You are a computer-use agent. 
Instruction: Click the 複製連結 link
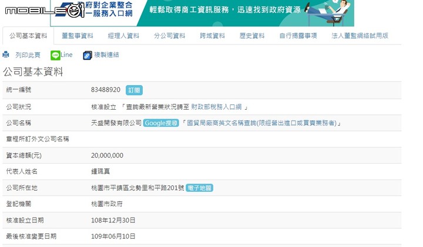pyautogui.click(x=106, y=55)
